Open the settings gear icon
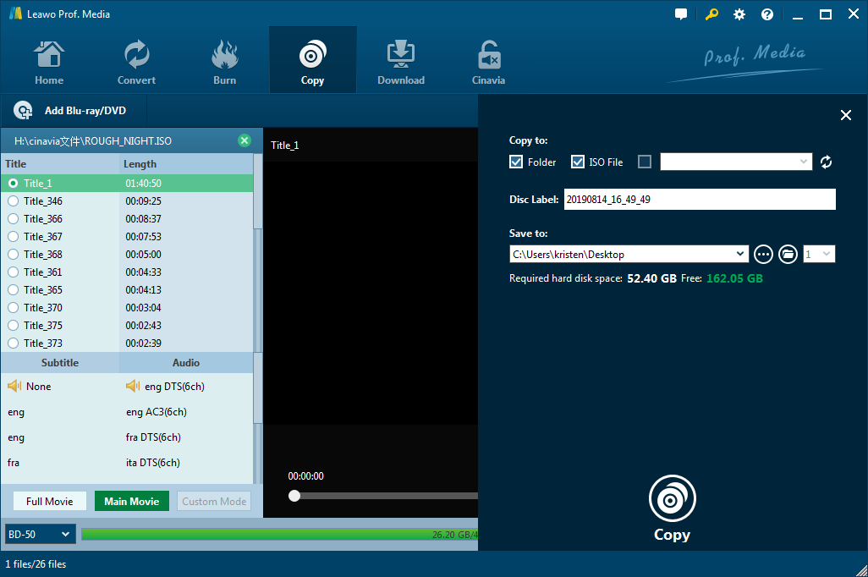Viewport: 868px width, 577px height. coord(739,14)
